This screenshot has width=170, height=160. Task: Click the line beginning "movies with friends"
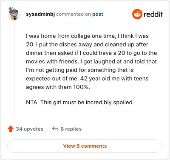[x=91, y=61]
